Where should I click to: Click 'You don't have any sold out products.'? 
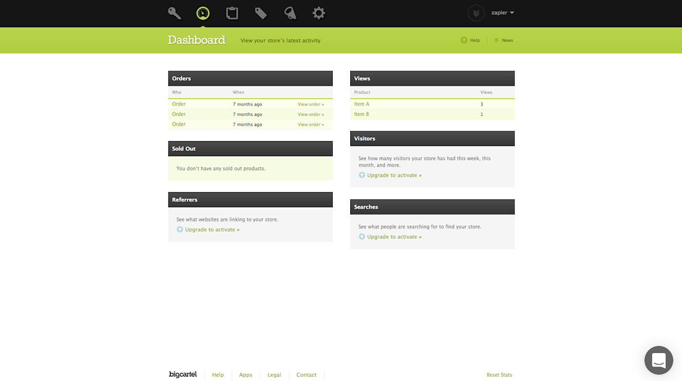(221, 169)
